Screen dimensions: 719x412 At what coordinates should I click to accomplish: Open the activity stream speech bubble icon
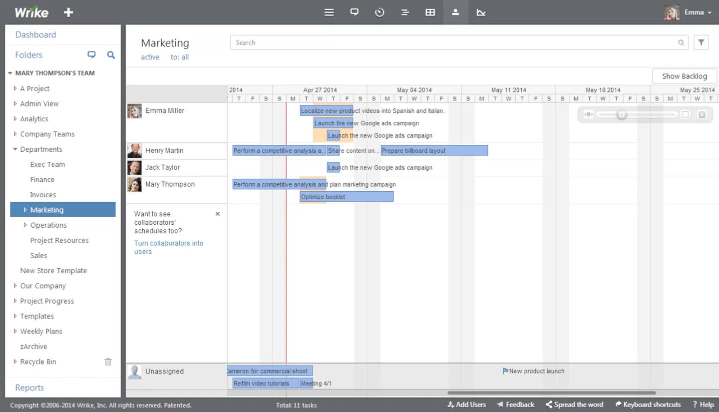pyautogui.click(x=355, y=12)
